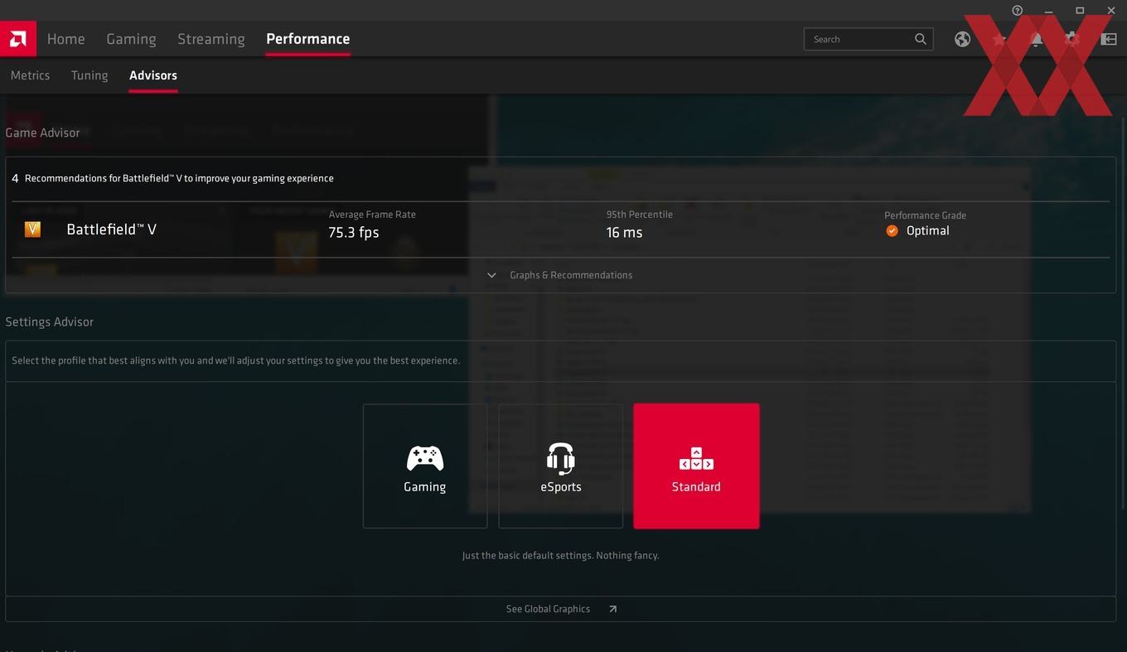Open the Tuning sub-tab

(89, 75)
